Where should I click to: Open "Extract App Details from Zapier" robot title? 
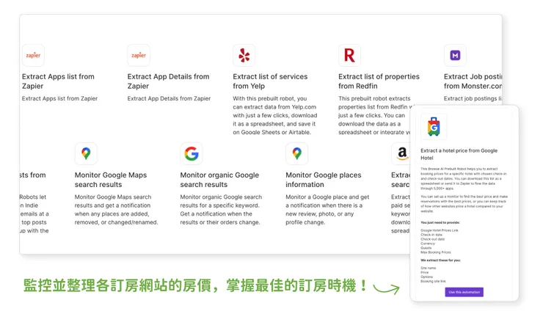[168, 81]
